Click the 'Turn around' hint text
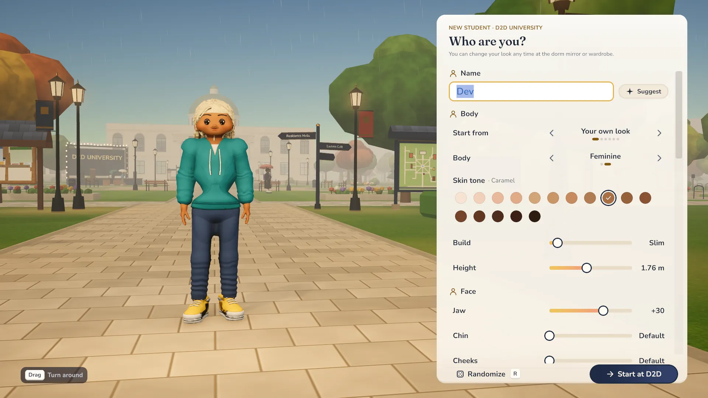This screenshot has height=398, width=708. (x=65, y=375)
